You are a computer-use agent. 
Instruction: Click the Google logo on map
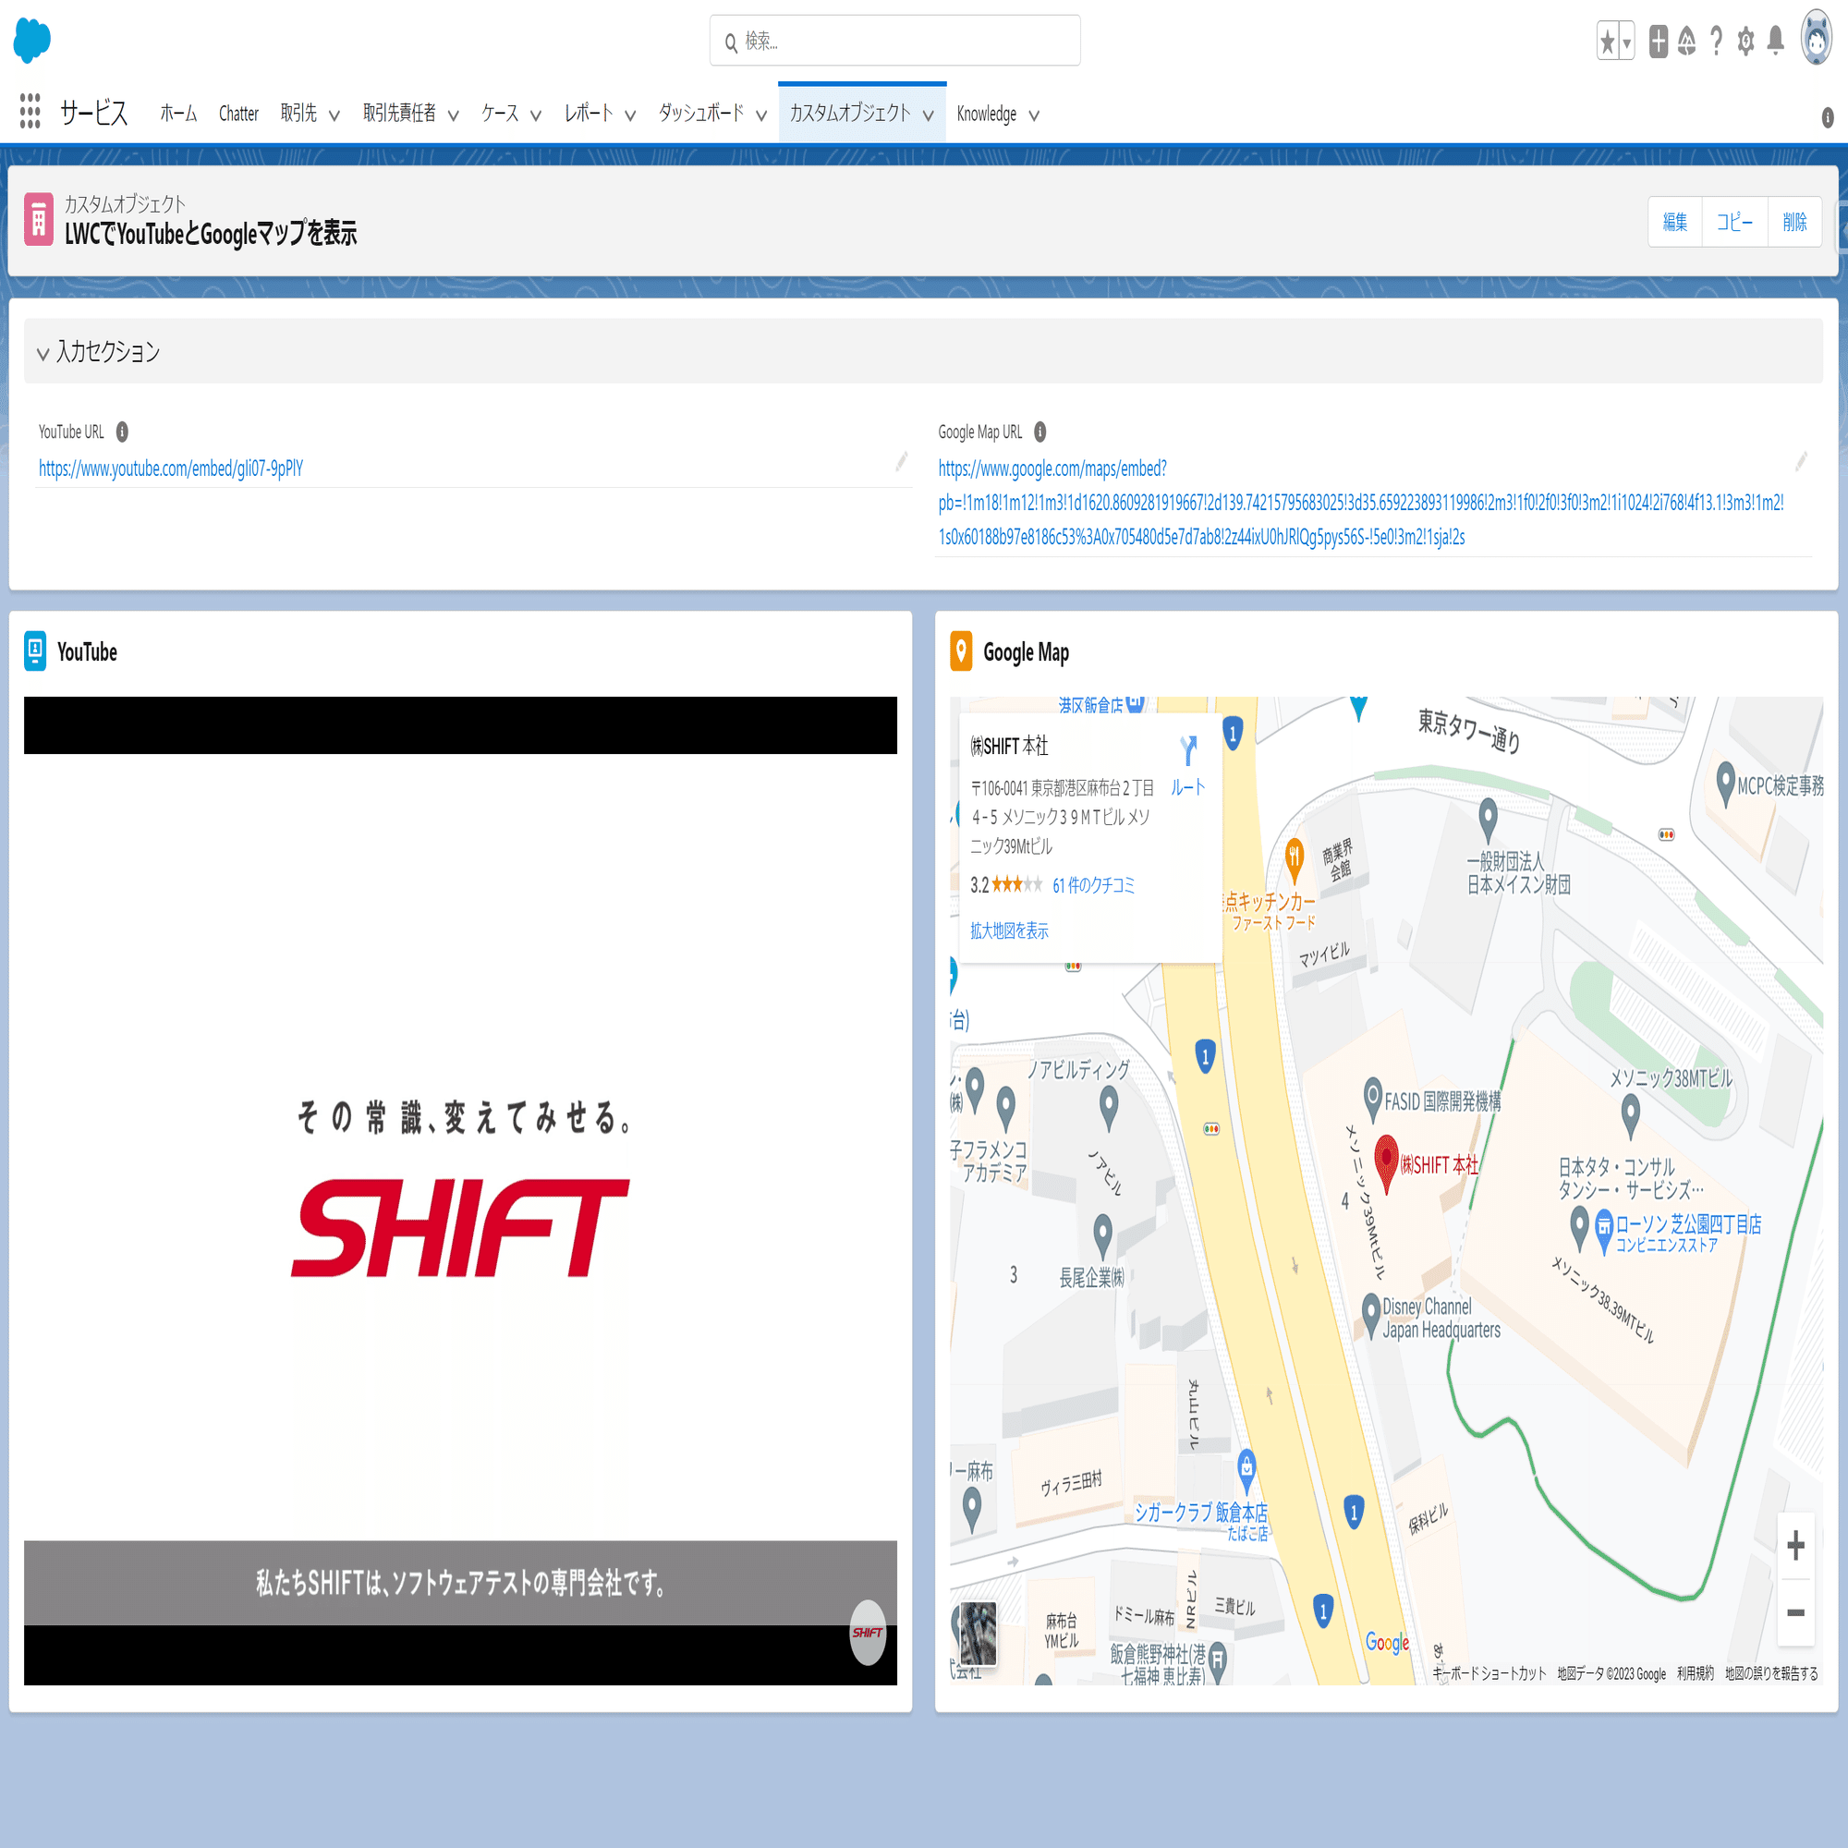(x=1387, y=1642)
